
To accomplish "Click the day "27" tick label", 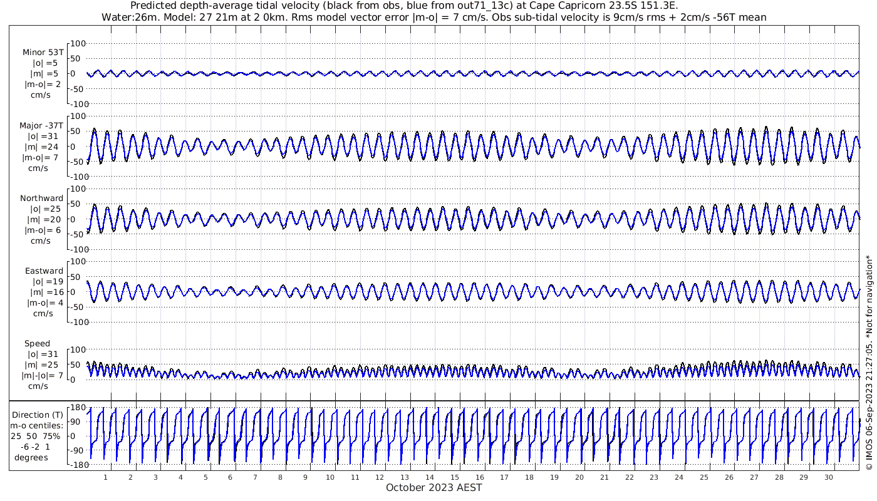I will (x=754, y=477).
